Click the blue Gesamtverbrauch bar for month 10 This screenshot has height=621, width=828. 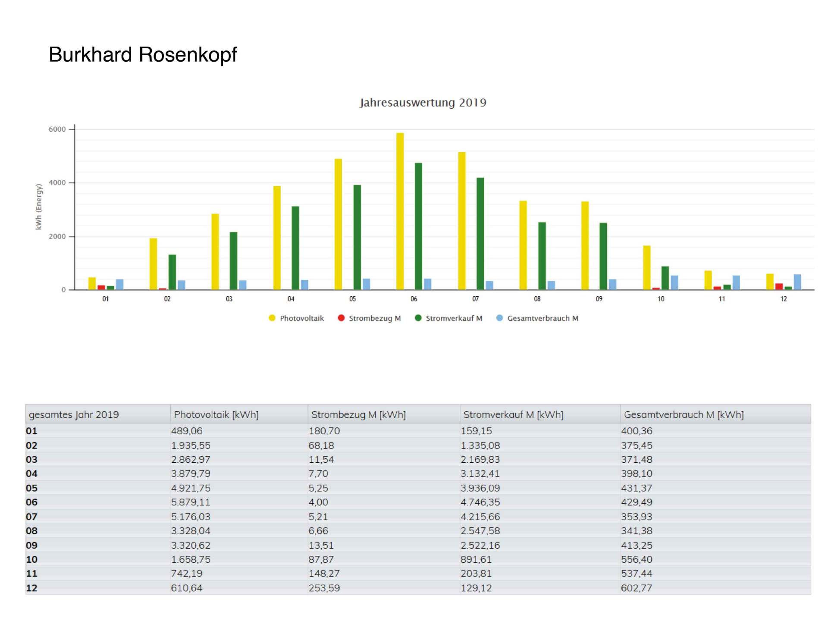(x=674, y=282)
